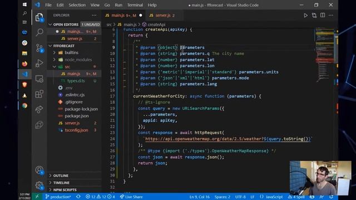356x200 pixels.
Task: Open .gitignore in the explorer
Action: (75, 102)
